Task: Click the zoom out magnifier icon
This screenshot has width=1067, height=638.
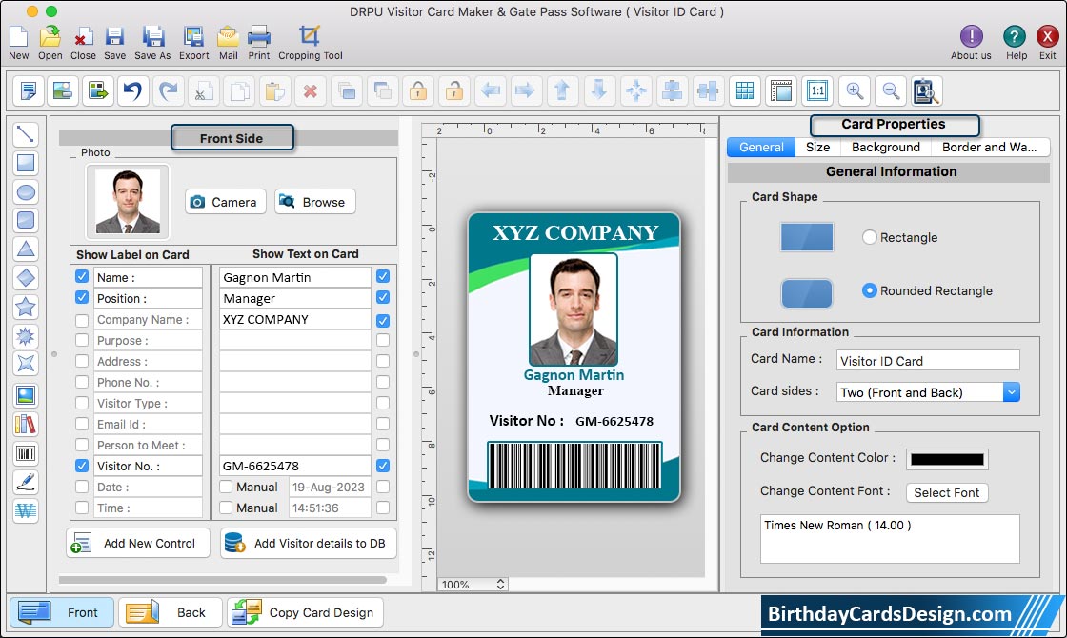Action: point(890,90)
